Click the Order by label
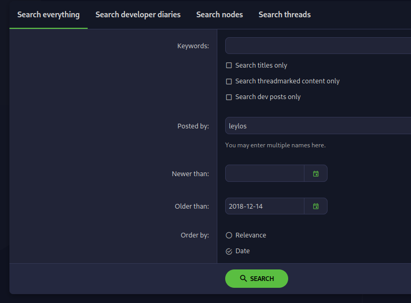 pos(195,235)
